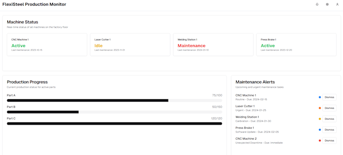
Task: Click the Part B progress bar
Action: pos(114,112)
